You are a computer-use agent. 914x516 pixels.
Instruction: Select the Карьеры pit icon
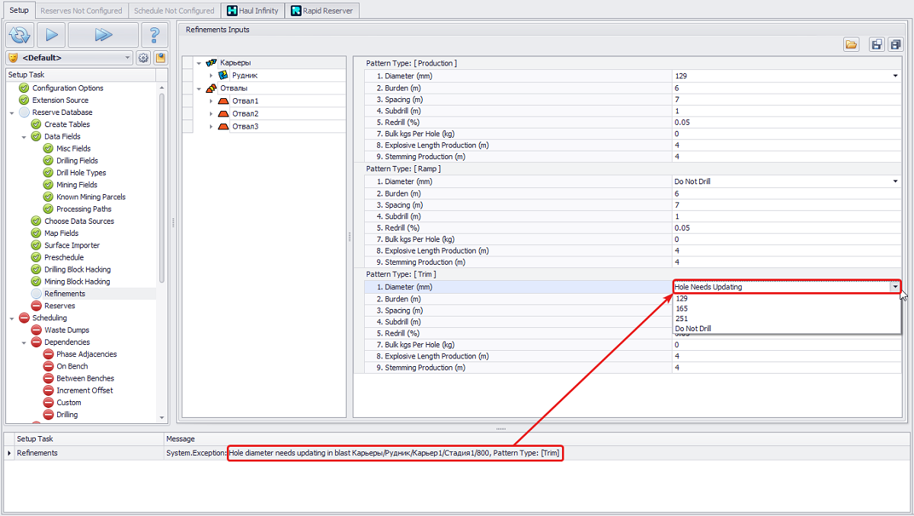211,62
